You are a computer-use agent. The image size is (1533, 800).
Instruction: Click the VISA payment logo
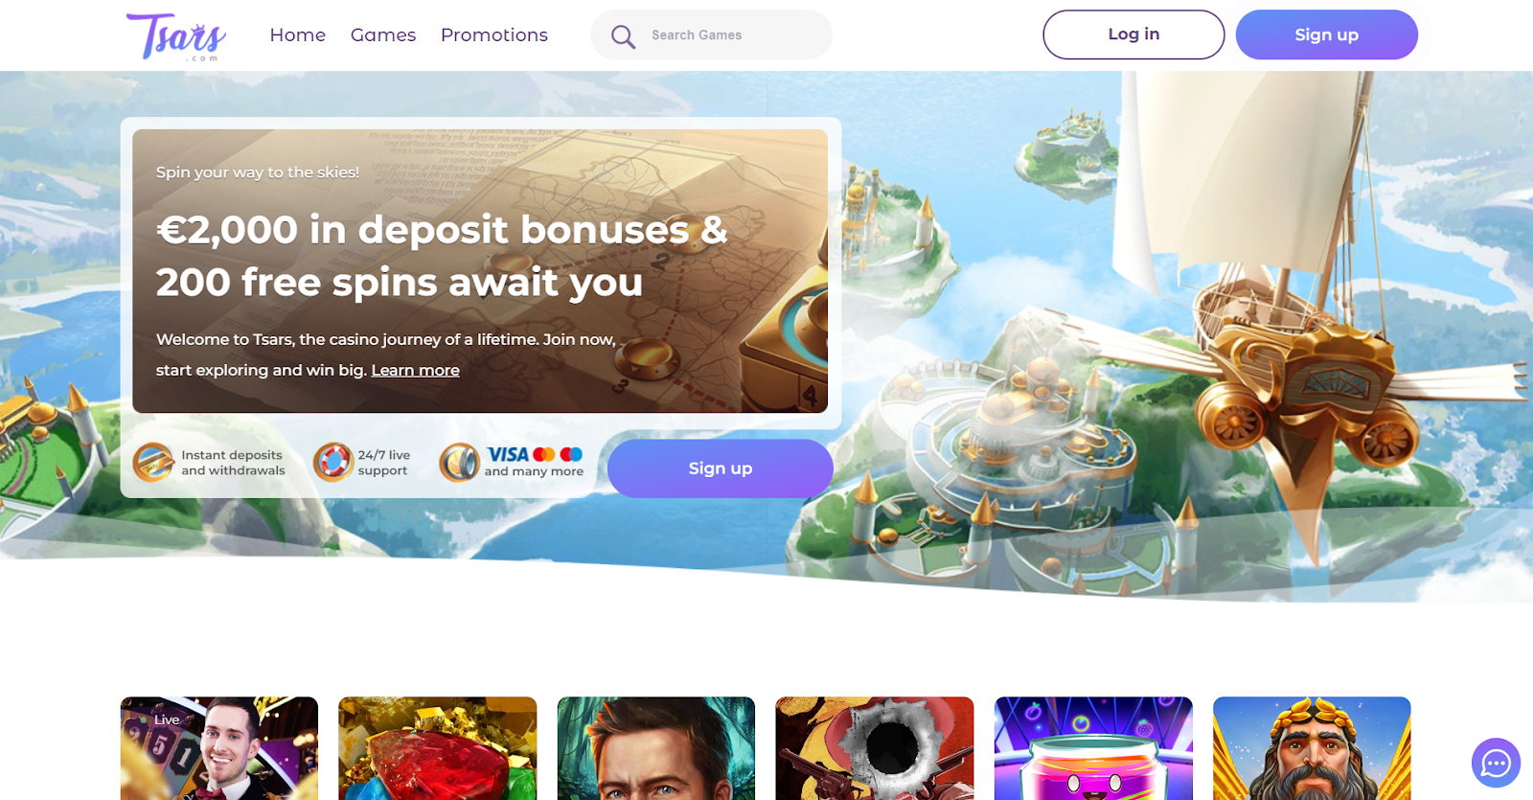[508, 454]
